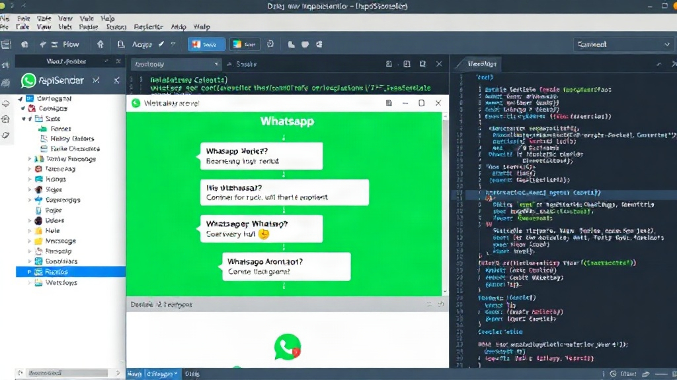Click the highlighted blue toolbar button
The width and height of the screenshot is (677, 380).
[x=206, y=44]
